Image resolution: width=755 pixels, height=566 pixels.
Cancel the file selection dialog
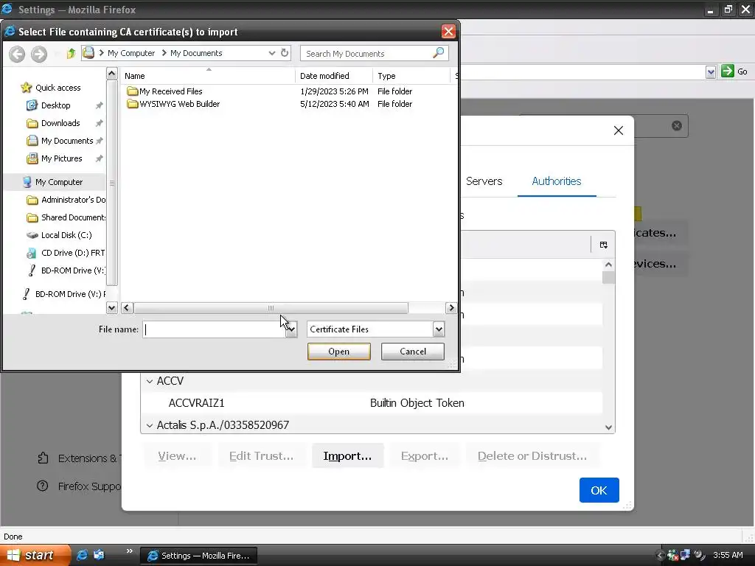click(413, 352)
